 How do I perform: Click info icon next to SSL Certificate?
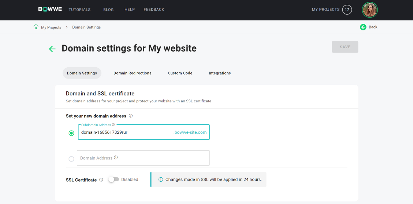[x=101, y=180]
